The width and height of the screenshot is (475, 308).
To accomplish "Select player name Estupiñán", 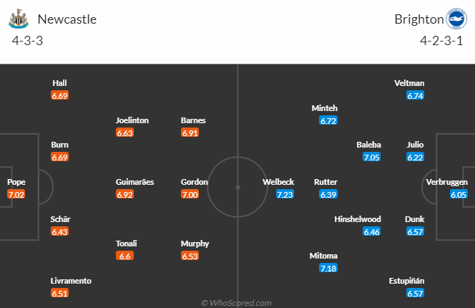I will click(x=406, y=281).
